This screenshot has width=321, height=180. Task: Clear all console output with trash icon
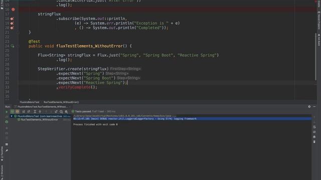[314, 141]
